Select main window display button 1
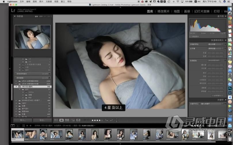Screen dimensions: 233x145 13,125
